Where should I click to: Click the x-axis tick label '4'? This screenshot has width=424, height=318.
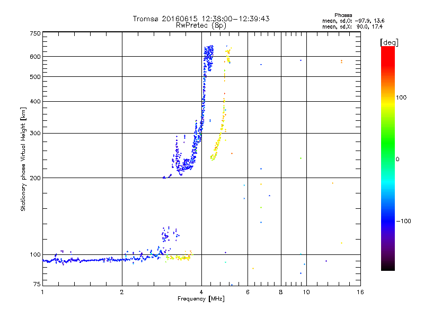click(x=201, y=292)
